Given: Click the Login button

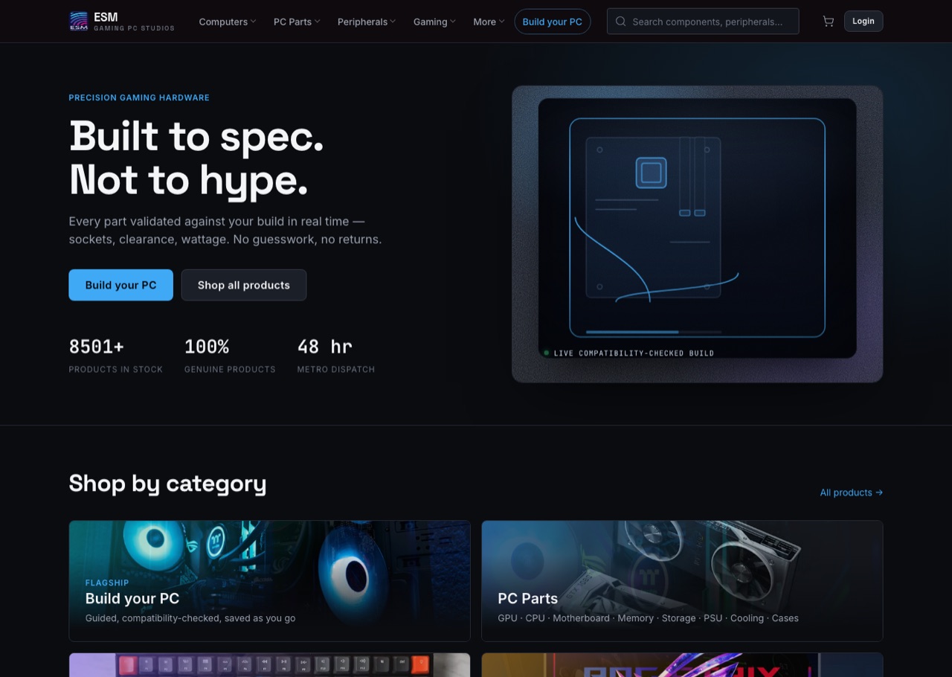Looking at the screenshot, I should 863,22.
